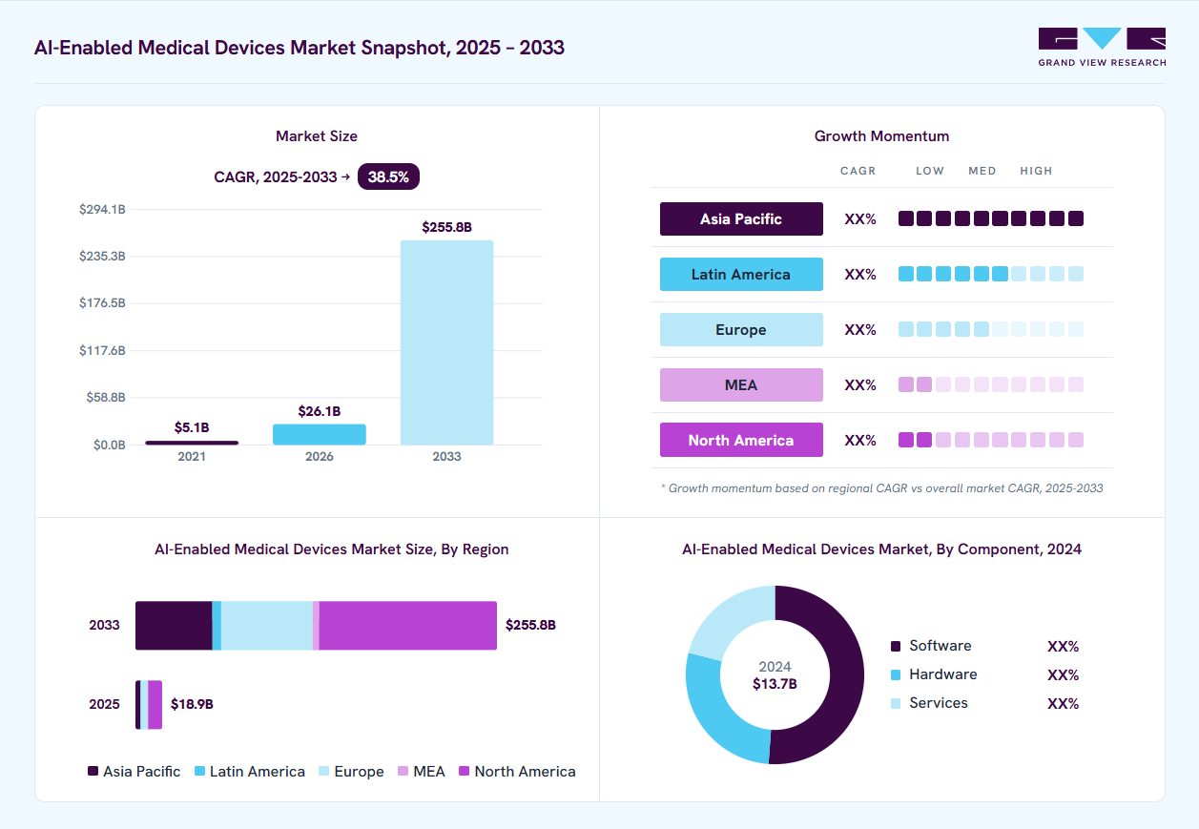Click the Growth Momentum heading

point(881,136)
